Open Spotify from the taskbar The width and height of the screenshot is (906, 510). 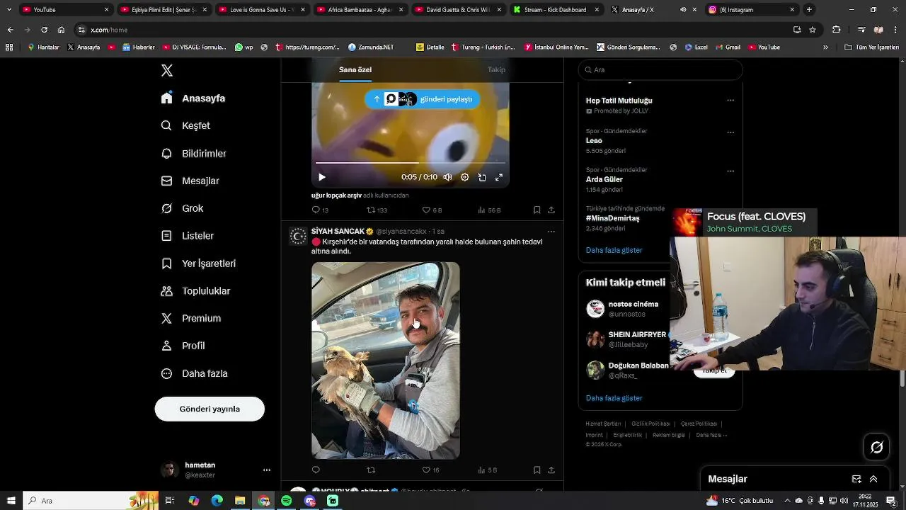286,501
